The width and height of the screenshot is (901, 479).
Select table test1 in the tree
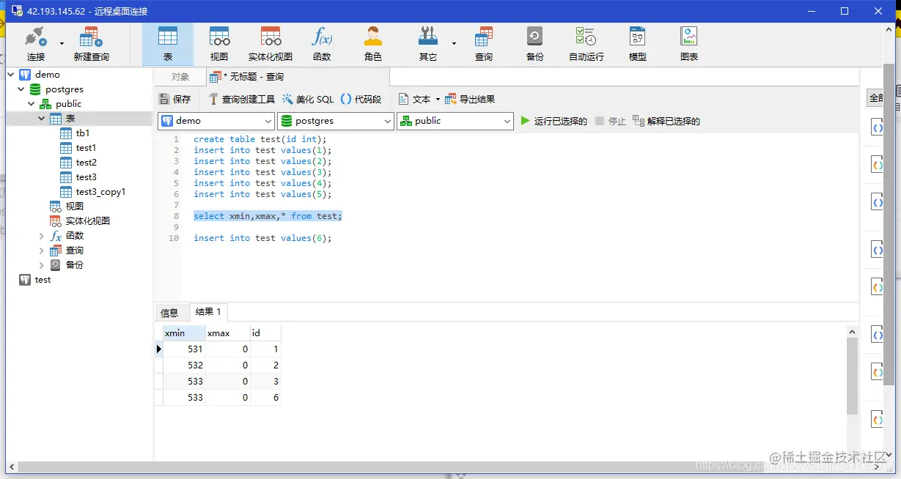point(86,147)
